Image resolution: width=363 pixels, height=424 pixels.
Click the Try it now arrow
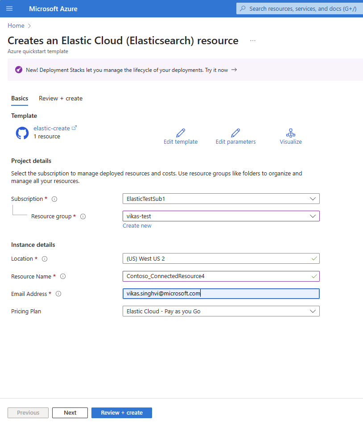click(x=234, y=70)
